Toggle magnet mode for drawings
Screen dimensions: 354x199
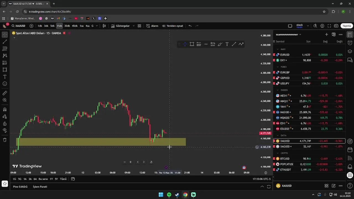click(5, 109)
